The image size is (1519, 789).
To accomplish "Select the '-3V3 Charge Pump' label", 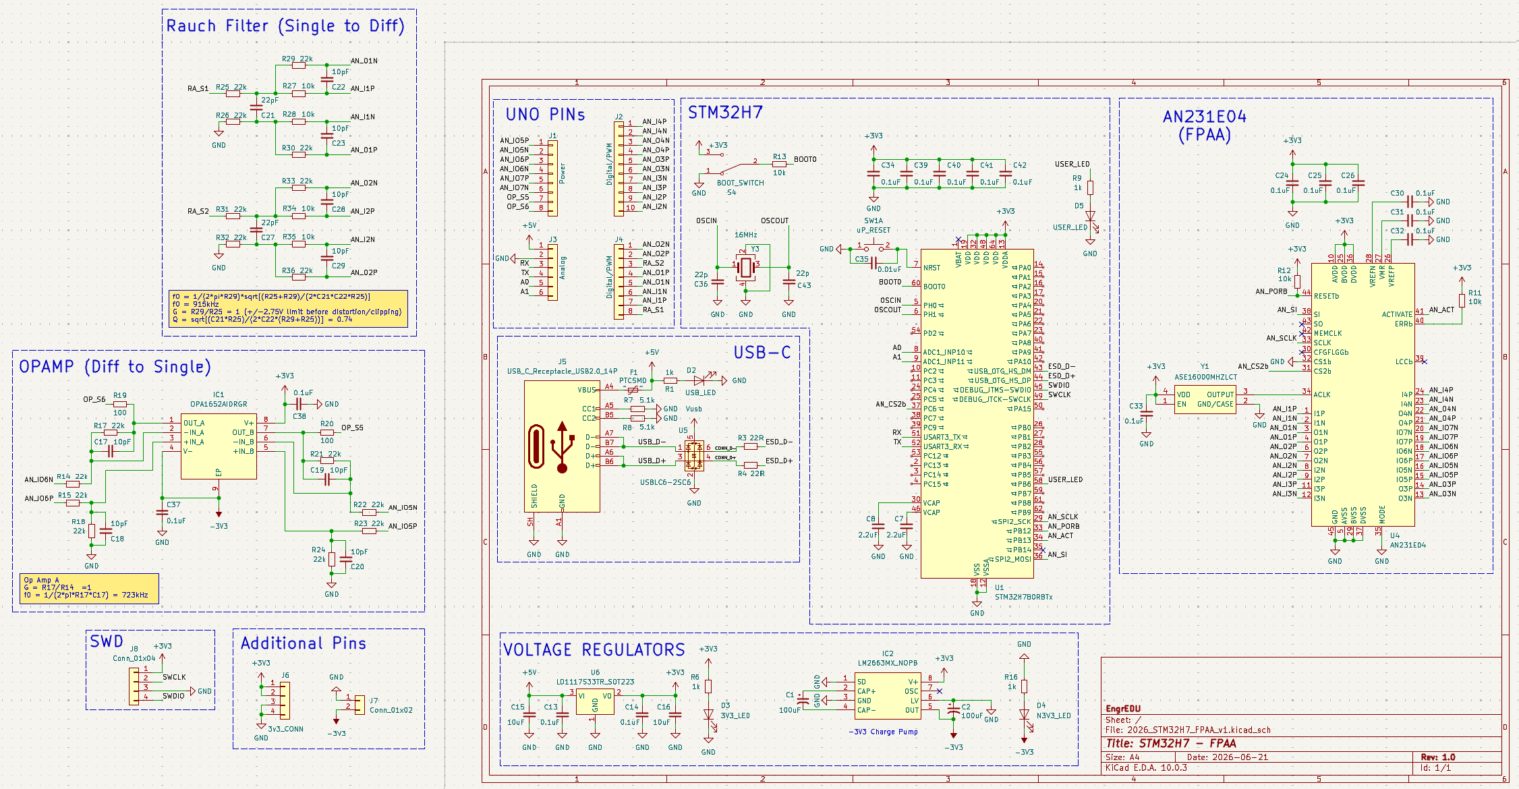I will [x=883, y=732].
